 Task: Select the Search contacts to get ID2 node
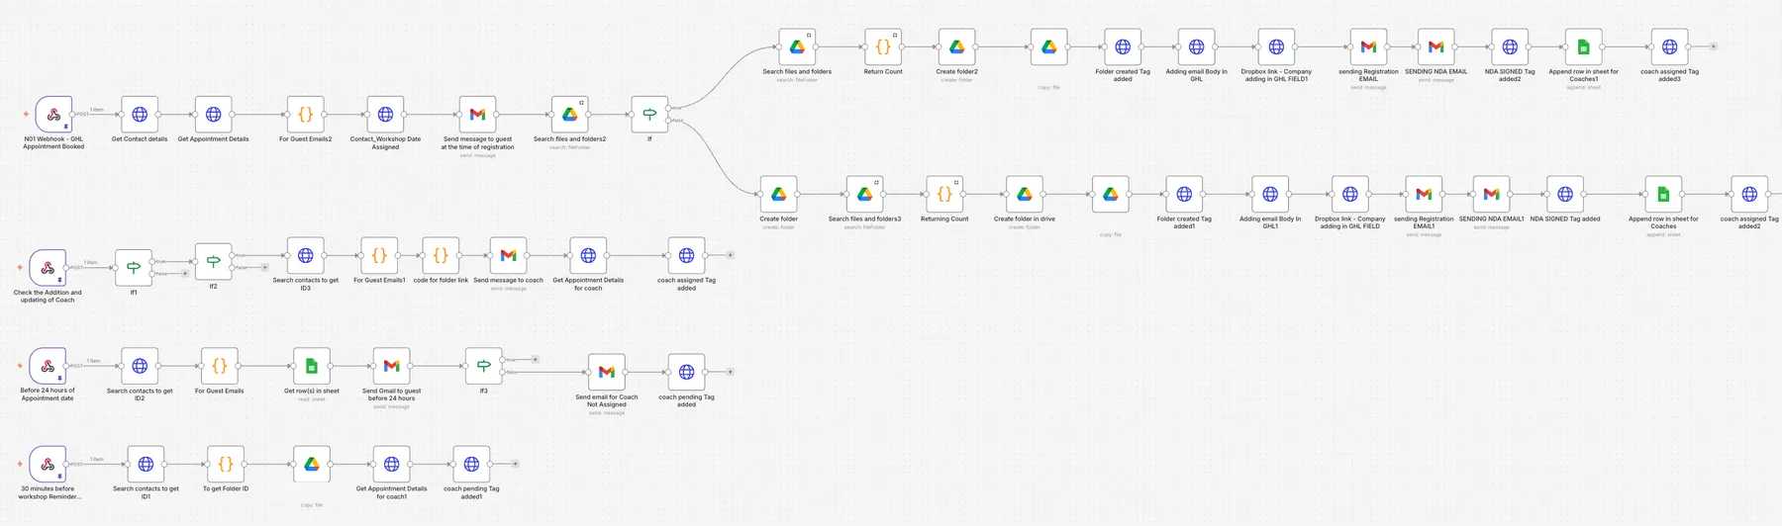(x=140, y=367)
